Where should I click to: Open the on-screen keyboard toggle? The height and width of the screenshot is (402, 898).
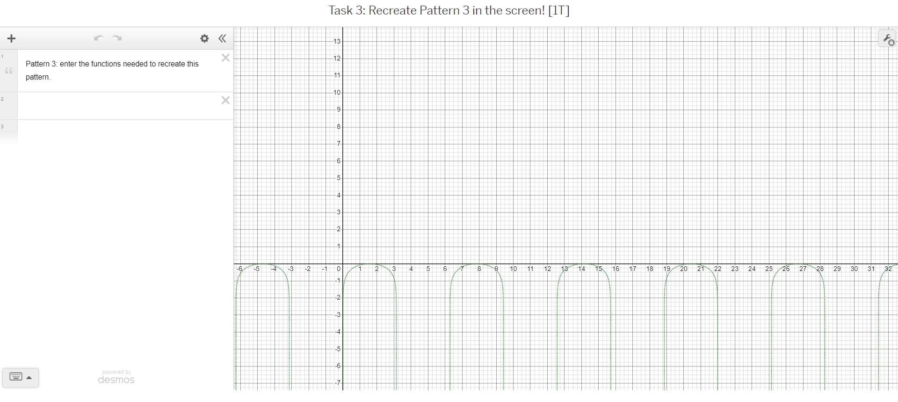pos(21,377)
